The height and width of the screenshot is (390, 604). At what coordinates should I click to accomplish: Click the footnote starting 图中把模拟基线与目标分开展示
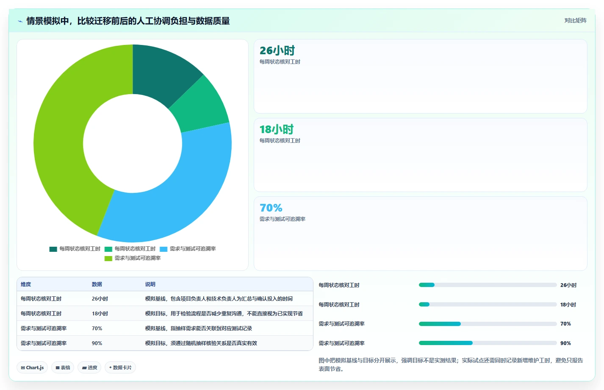pos(451,365)
